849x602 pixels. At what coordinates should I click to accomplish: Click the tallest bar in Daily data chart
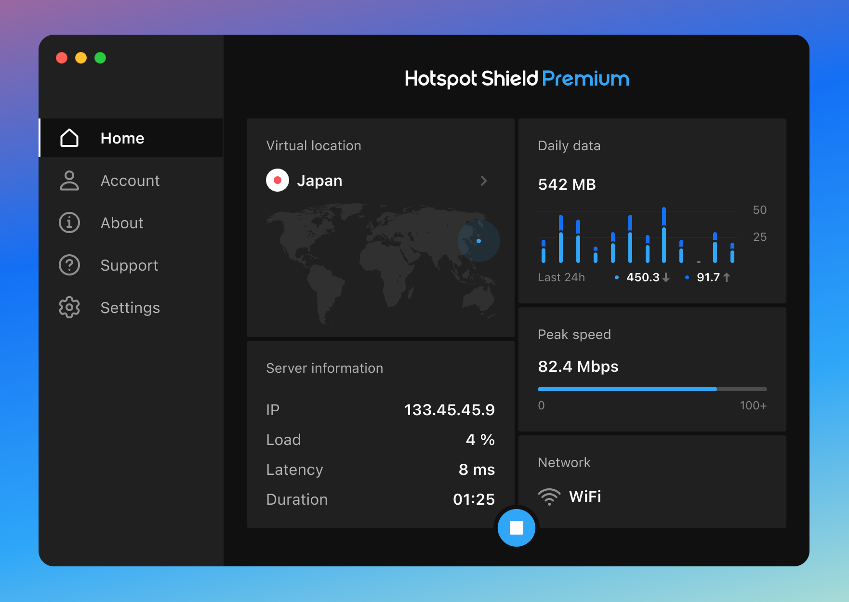point(664,235)
